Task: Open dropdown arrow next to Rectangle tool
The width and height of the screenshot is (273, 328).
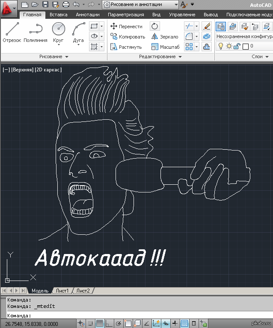Action: [101, 26]
